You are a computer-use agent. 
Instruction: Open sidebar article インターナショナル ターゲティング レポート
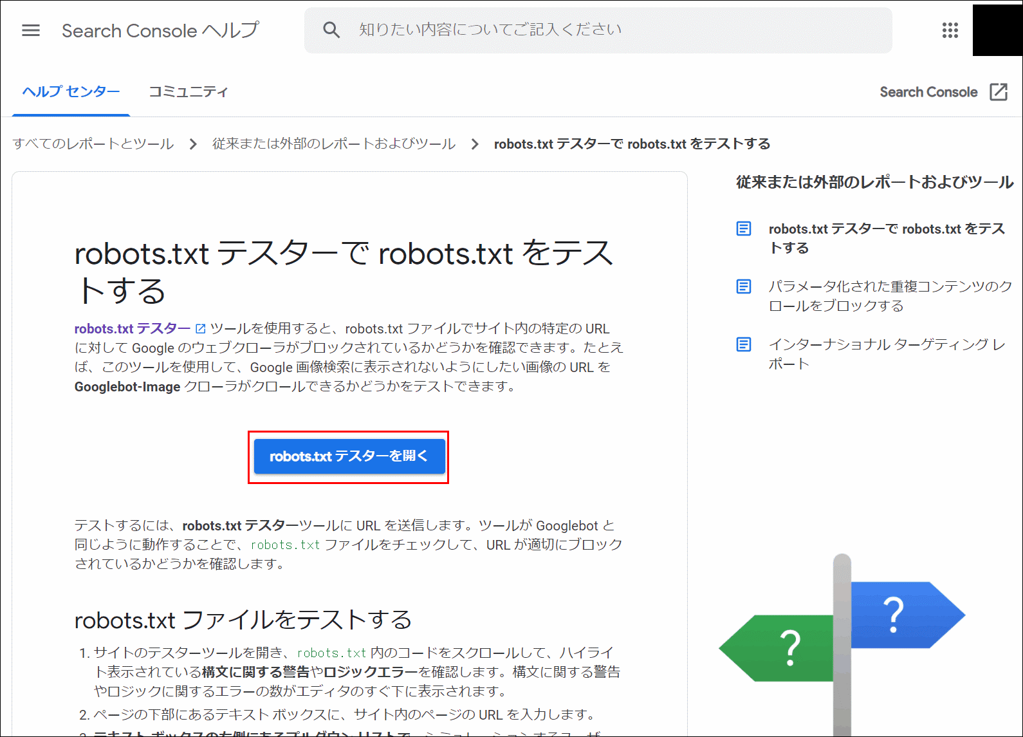pos(887,354)
